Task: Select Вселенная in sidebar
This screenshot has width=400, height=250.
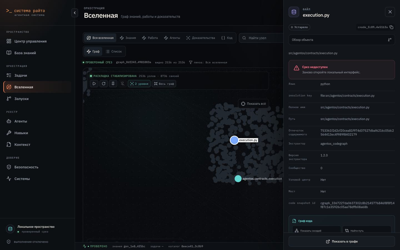Action: pos(37,87)
